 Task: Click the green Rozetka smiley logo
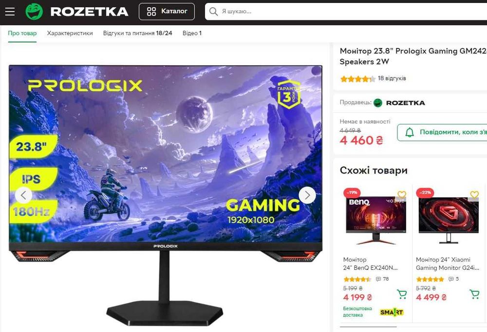[x=34, y=12]
